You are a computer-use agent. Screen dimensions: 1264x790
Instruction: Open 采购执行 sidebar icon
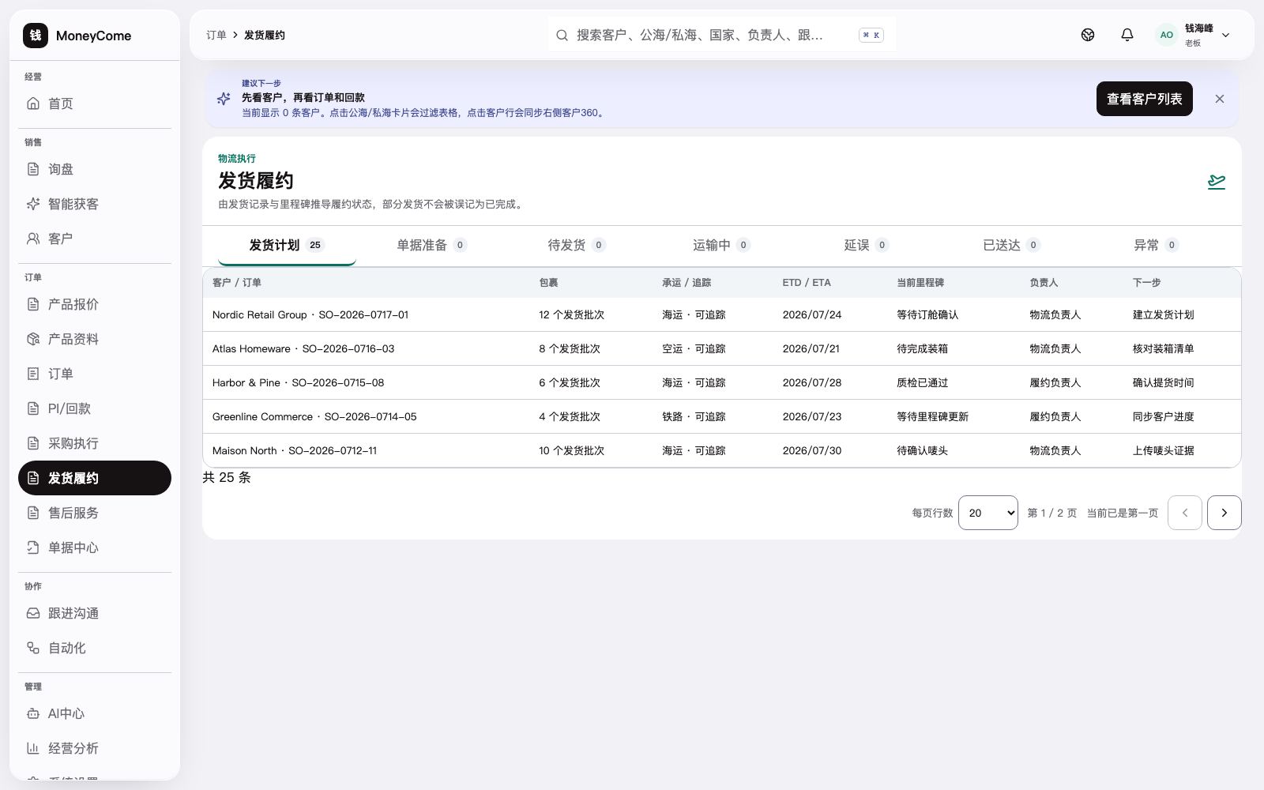coord(33,443)
